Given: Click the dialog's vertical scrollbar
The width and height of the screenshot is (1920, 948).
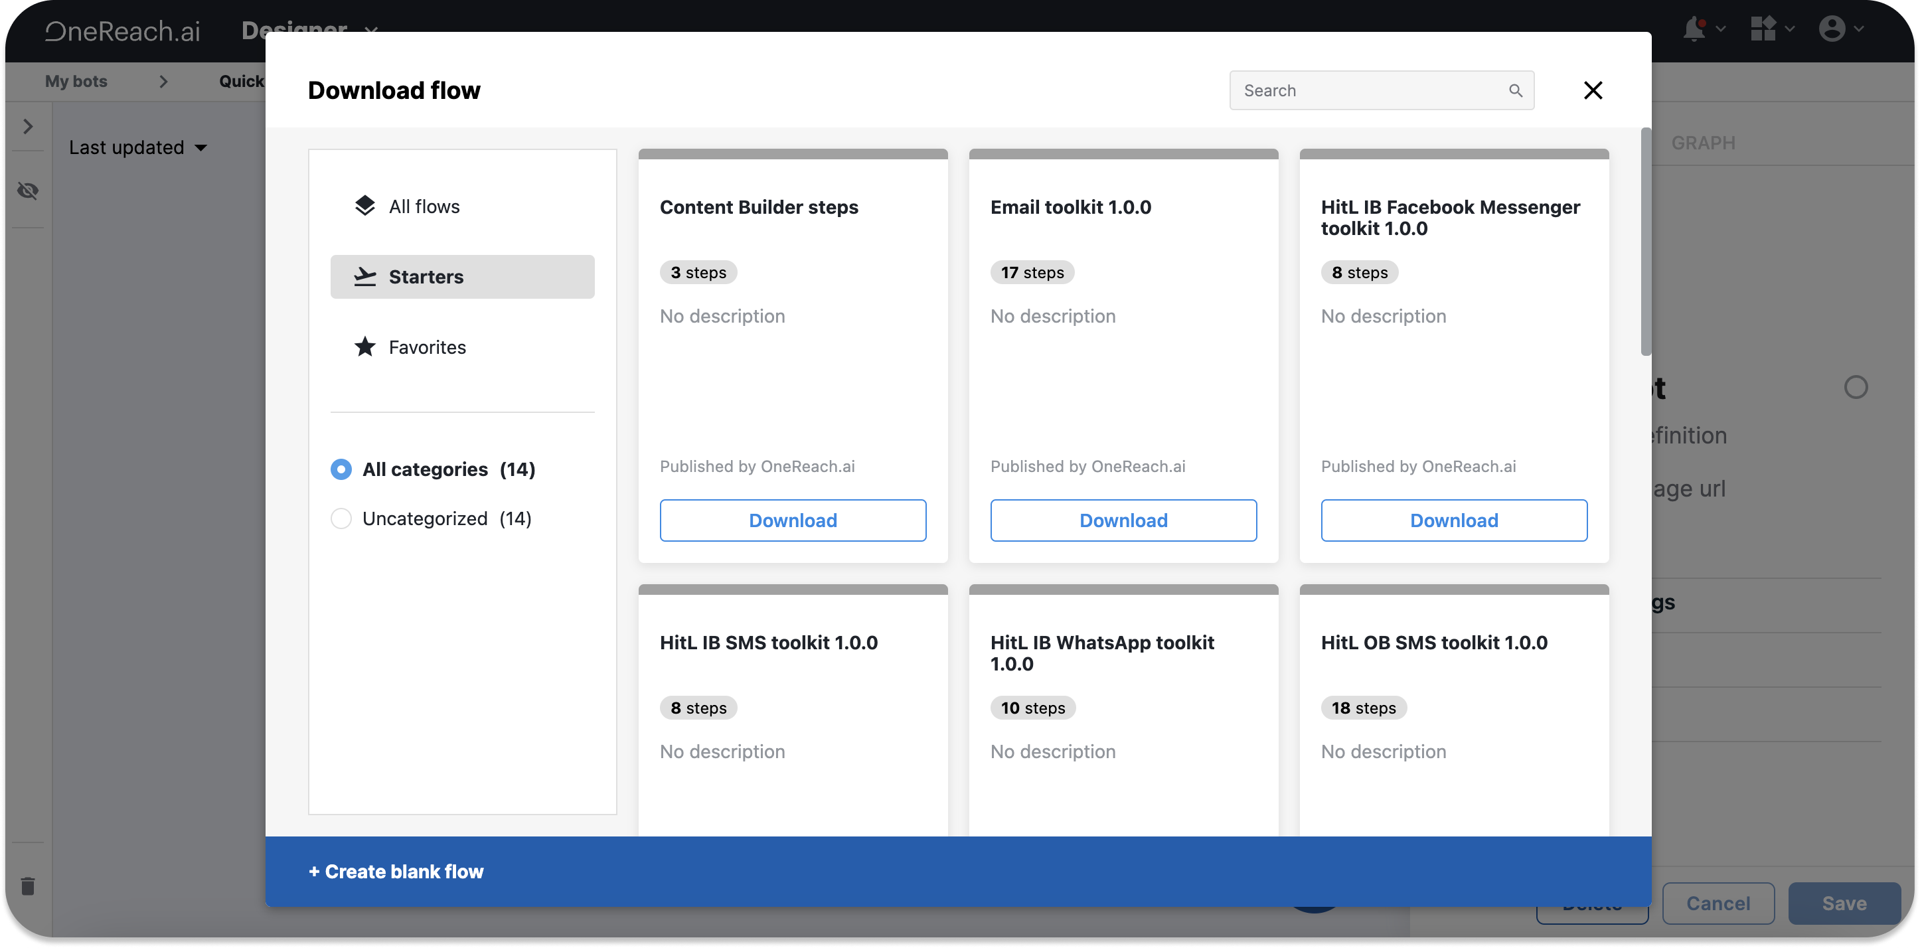Looking at the screenshot, I should pos(1645,242).
